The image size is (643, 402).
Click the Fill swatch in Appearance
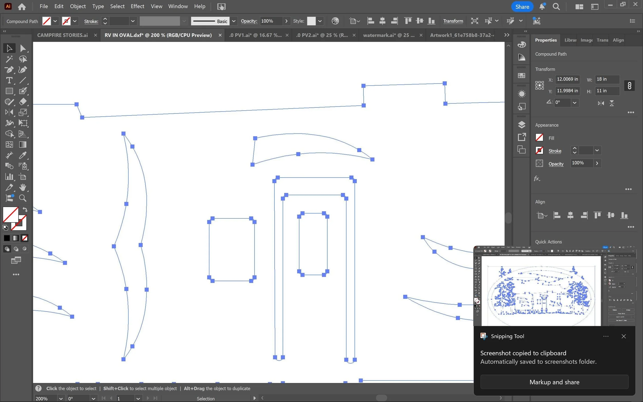[x=539, y=138]
